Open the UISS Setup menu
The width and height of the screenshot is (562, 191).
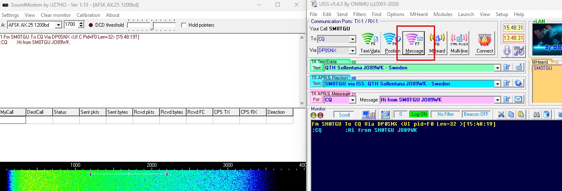click(x=502, y=14)
